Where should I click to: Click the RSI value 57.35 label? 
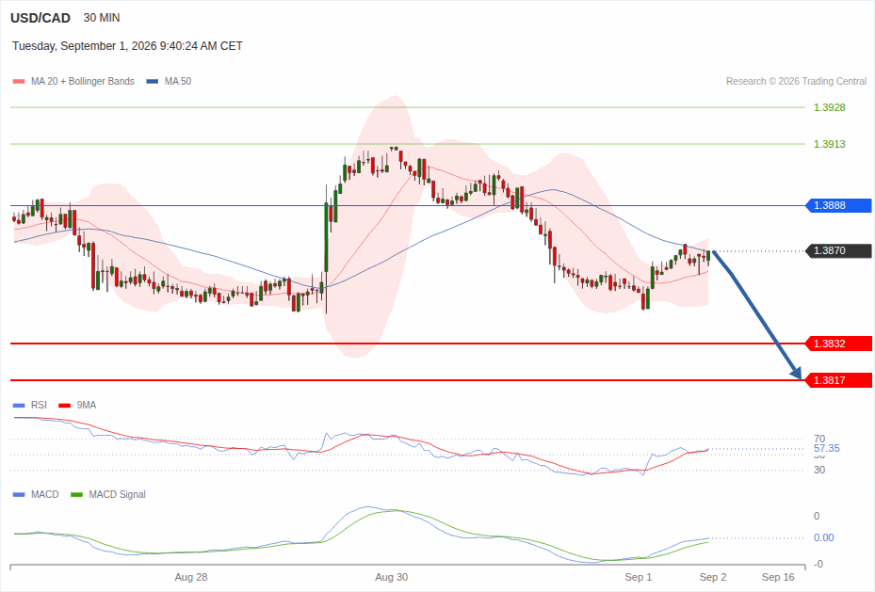[826, 449]
